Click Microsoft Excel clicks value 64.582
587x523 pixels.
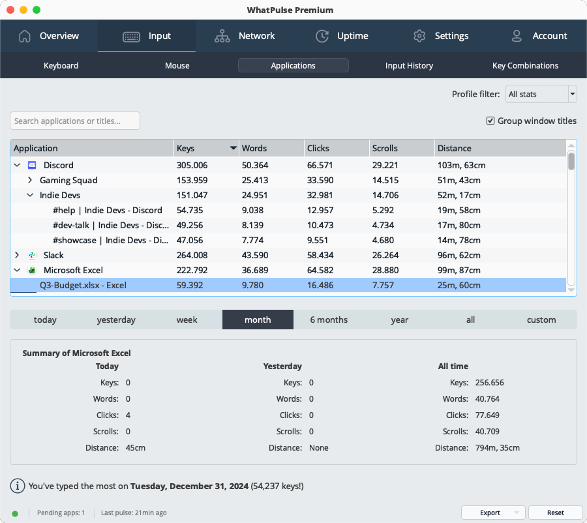[320, 270]
